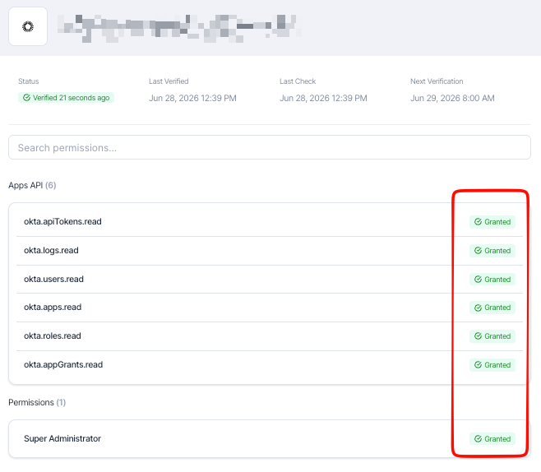
Task: Click the Next Verification label
Action: coord(437,81)
